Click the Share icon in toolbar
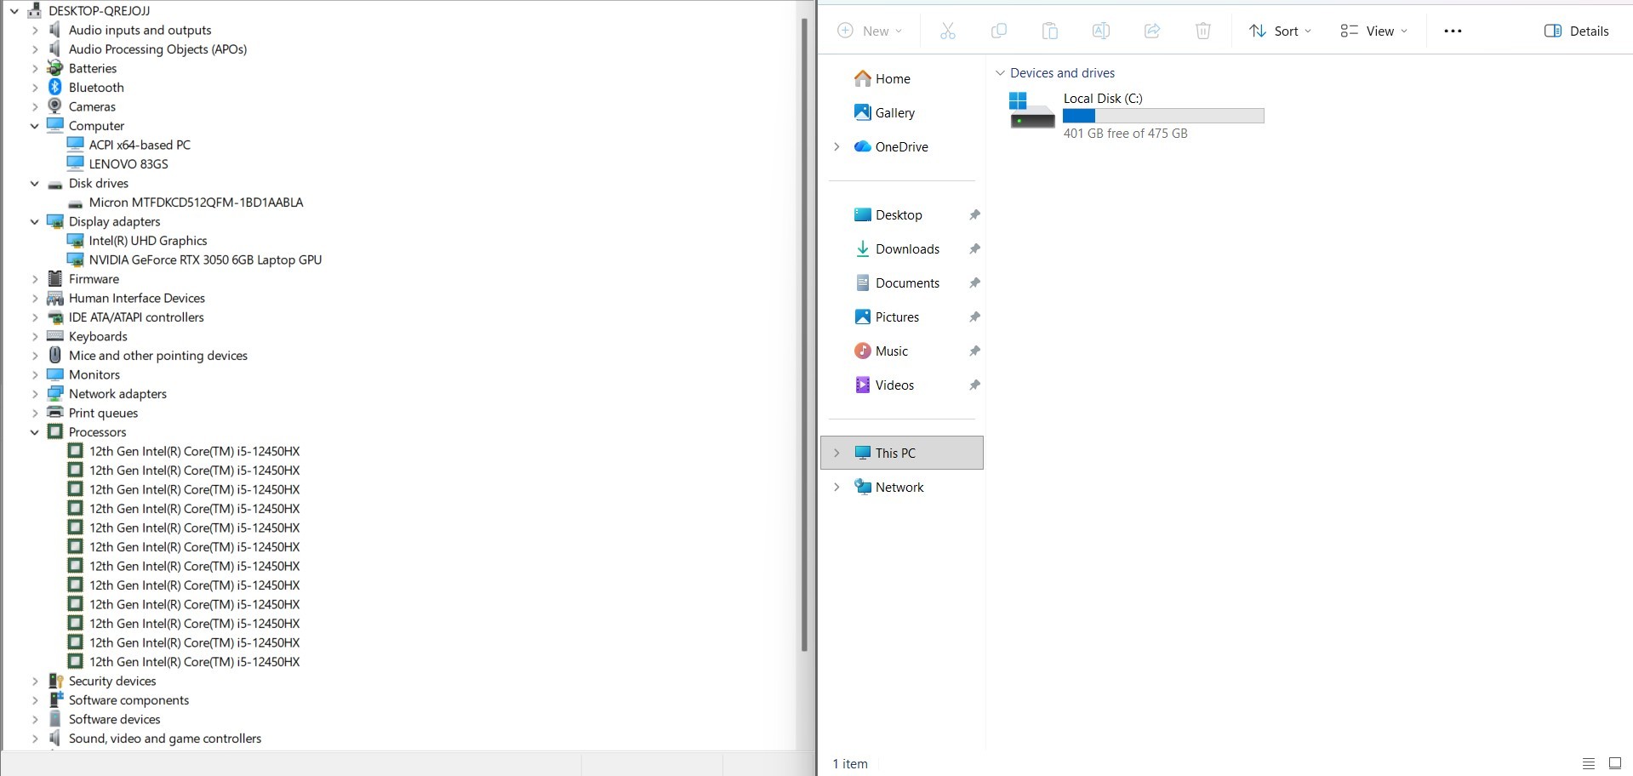 click(x=1151, y=31)
